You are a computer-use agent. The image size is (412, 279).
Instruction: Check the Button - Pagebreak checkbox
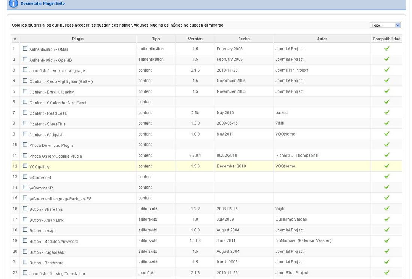pyautogui.click(x=25, y=251)
